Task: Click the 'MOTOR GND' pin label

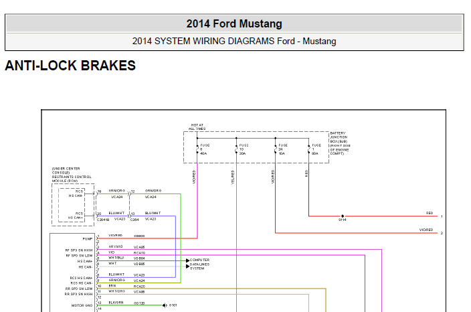Action: (x=82, y=305)
